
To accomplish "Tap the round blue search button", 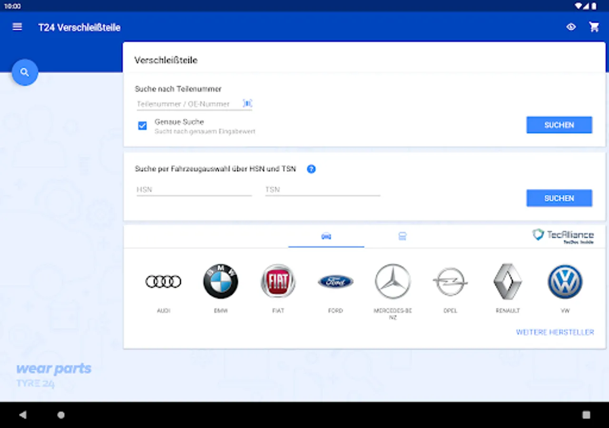I will point(25,72).
